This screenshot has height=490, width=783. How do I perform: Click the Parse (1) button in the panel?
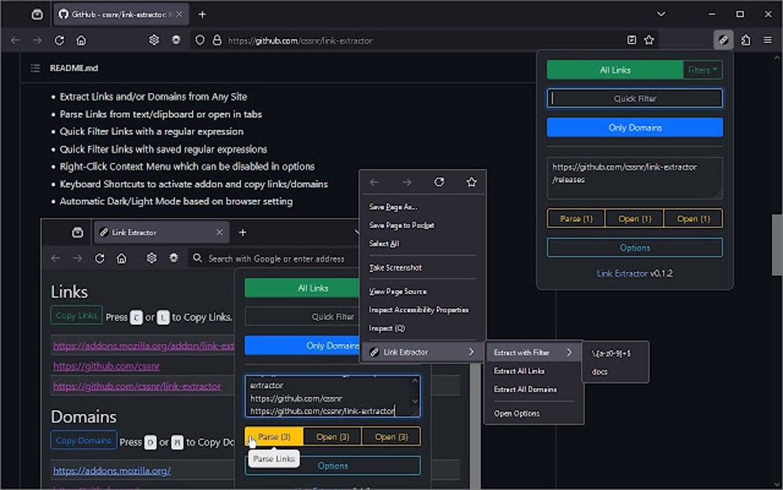click(575, 218)
